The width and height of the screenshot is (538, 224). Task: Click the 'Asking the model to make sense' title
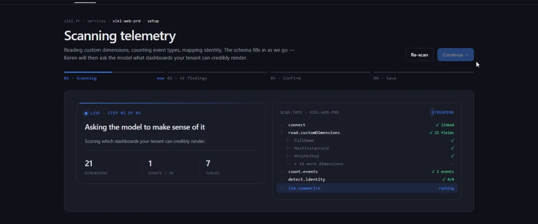(145, 127)
